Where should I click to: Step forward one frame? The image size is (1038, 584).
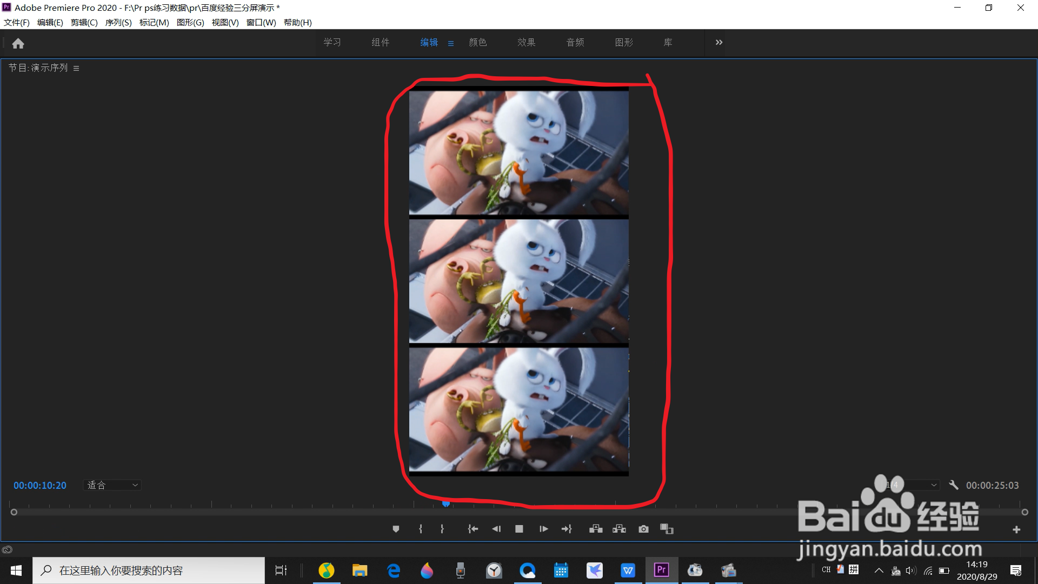point(543,529)
